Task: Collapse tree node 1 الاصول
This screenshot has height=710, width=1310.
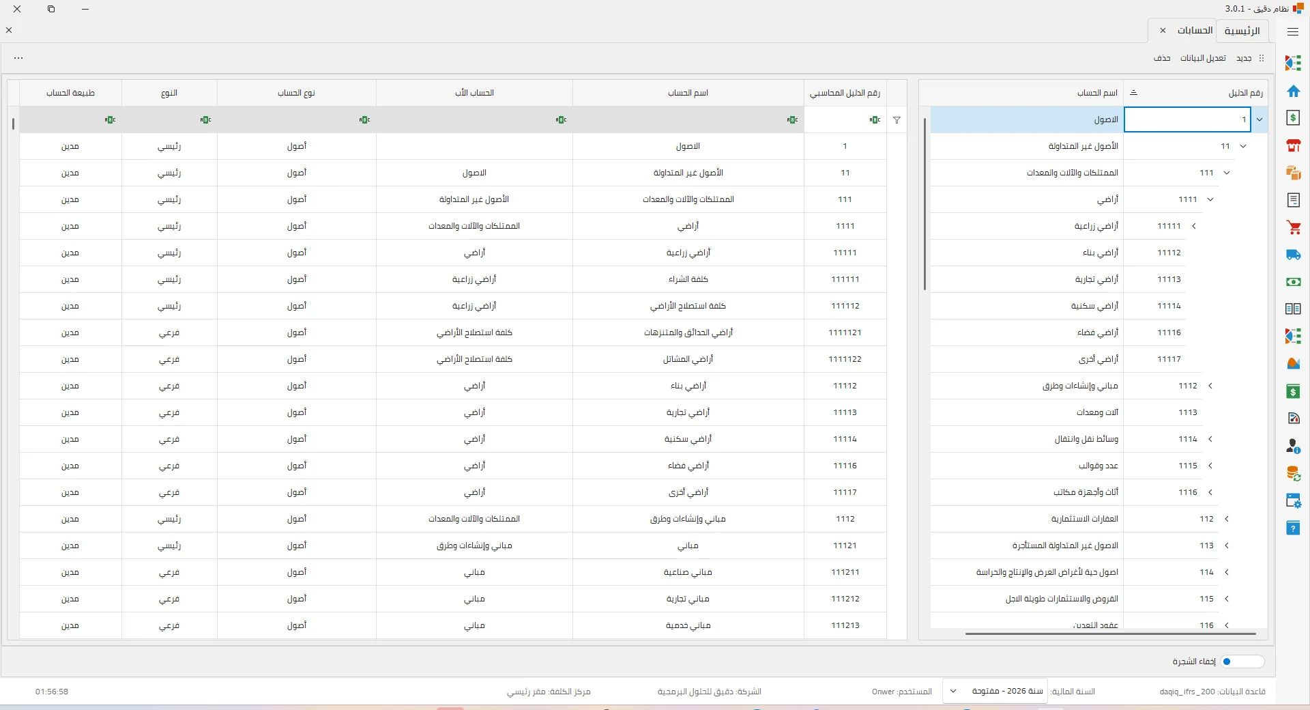Action: click(x=1260, y=119)
